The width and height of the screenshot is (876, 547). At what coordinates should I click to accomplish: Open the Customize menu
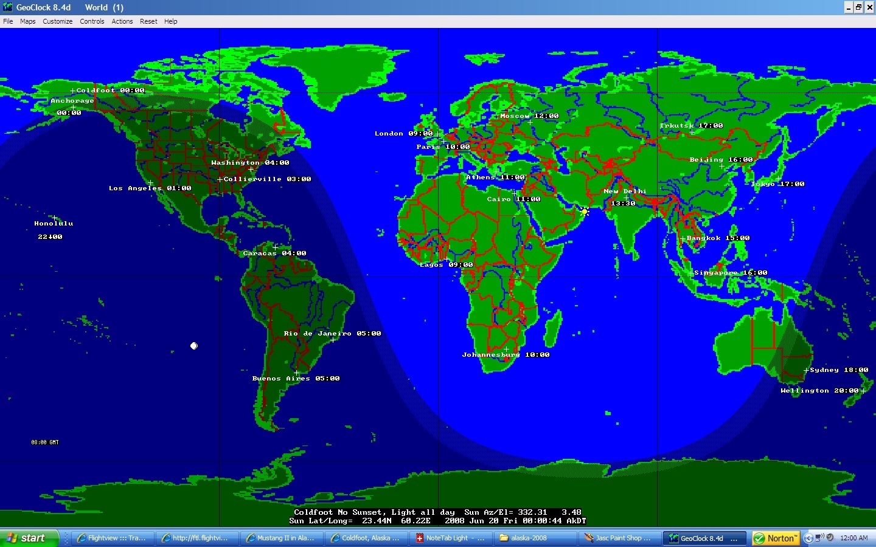[x=58, y=21]
